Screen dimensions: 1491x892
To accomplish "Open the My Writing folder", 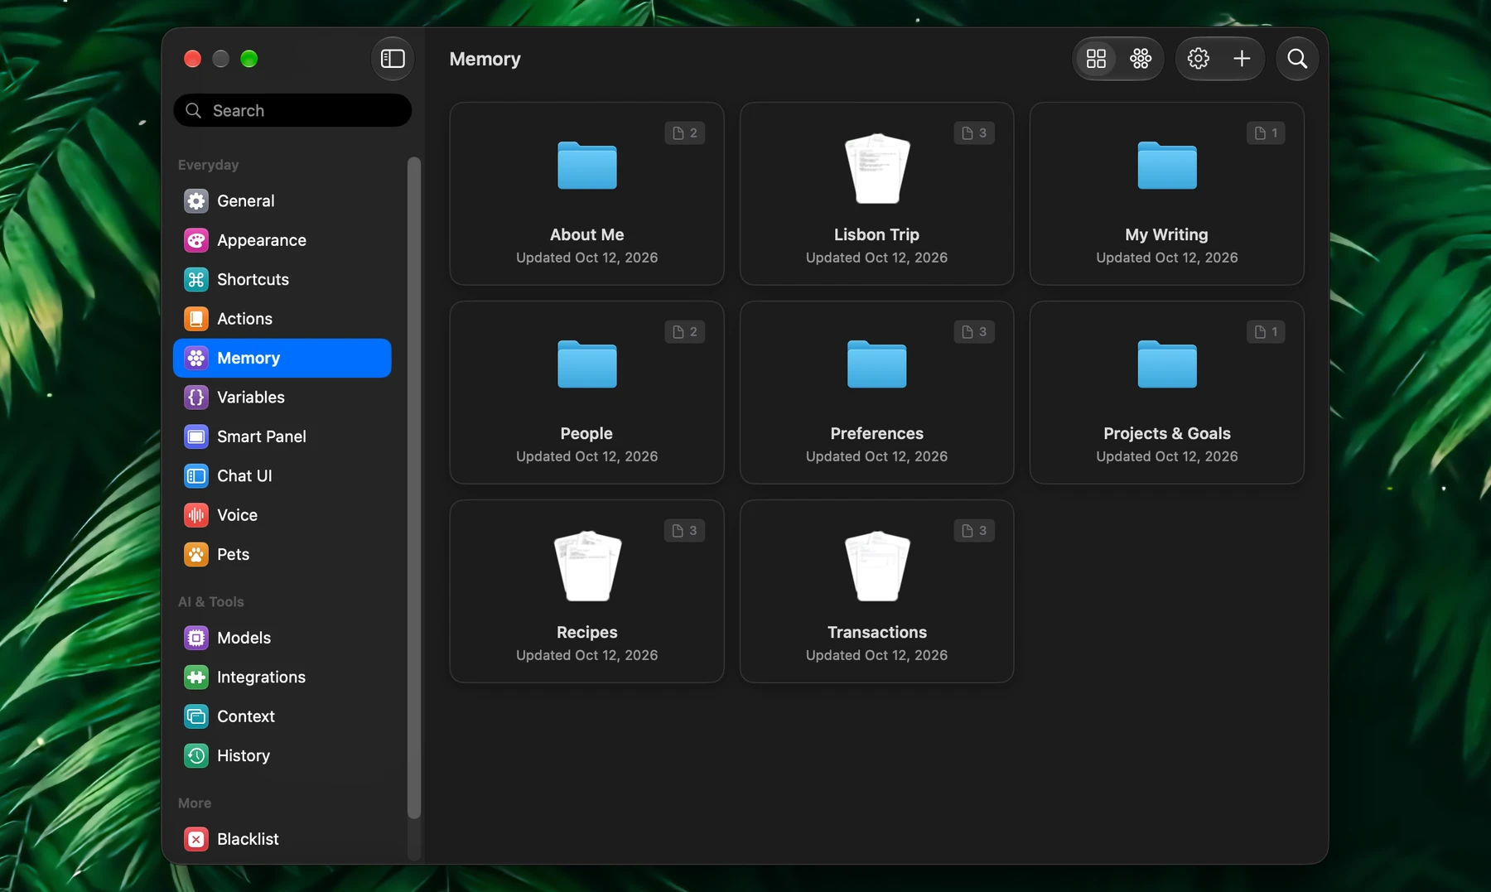I will point(1166,194).
